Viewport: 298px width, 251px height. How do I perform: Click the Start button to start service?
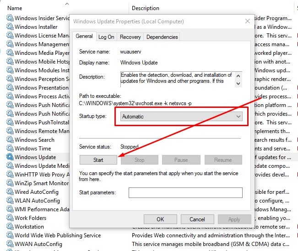(98, 160)
